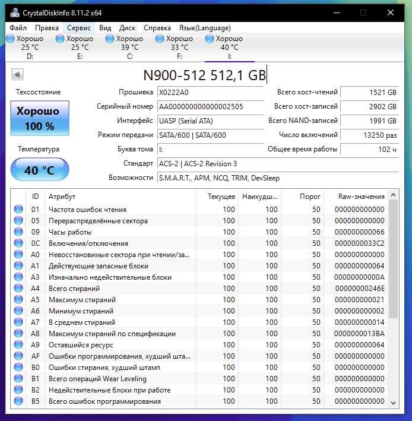Click status icon of attribute A5

tap(18, 299)
